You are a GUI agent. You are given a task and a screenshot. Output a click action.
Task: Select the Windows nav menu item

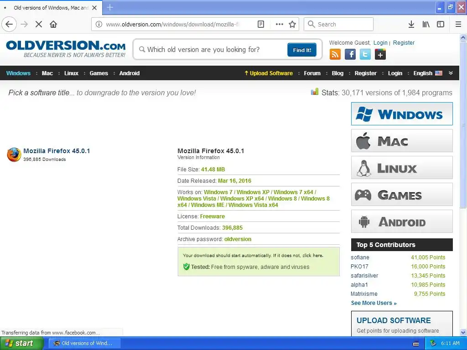[18, 73]
